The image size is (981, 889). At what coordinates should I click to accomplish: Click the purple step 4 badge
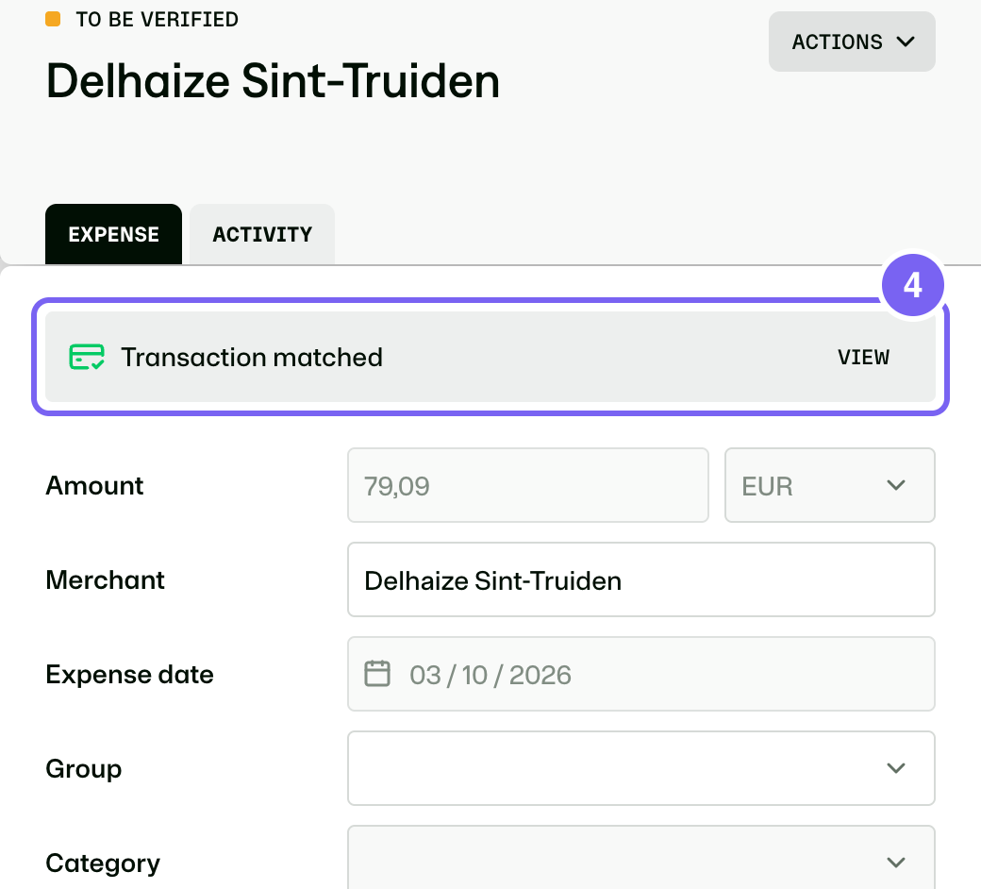pos(912,285)
